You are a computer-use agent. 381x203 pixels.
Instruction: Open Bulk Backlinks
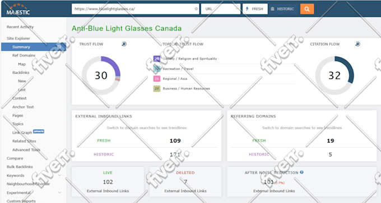click(20, 167)
